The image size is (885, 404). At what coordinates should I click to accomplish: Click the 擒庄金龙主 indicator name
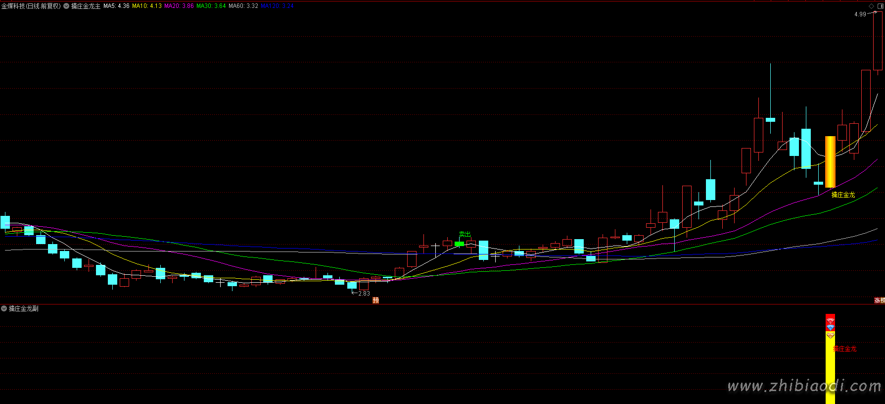tap(86, 6)
